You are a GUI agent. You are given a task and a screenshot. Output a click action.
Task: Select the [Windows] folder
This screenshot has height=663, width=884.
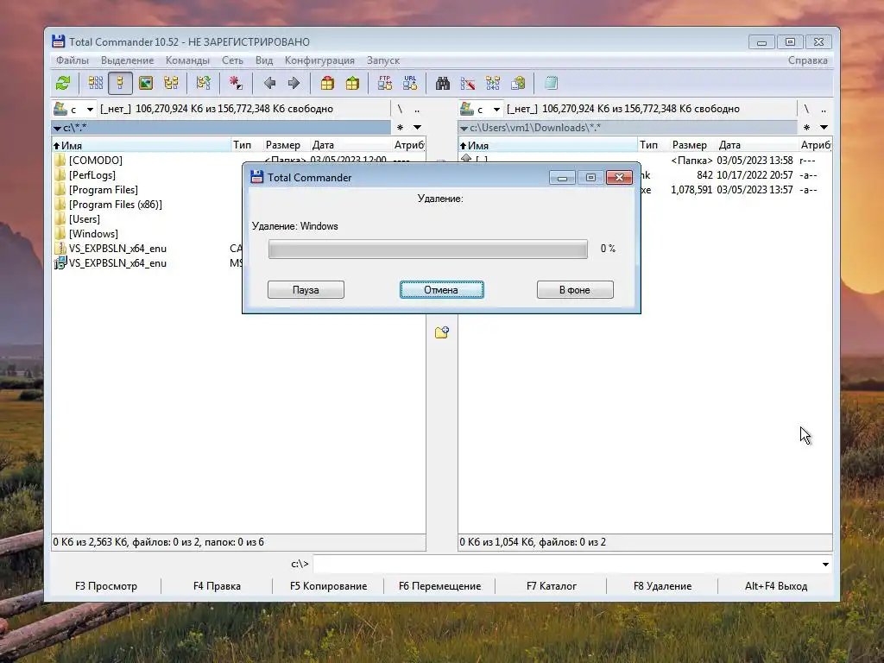coord(93,234)
